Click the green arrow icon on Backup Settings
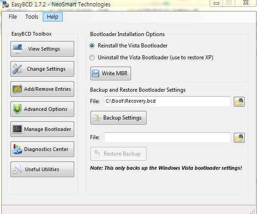The height and width of the screenshot is (214, 257). [x=97, y=118]
